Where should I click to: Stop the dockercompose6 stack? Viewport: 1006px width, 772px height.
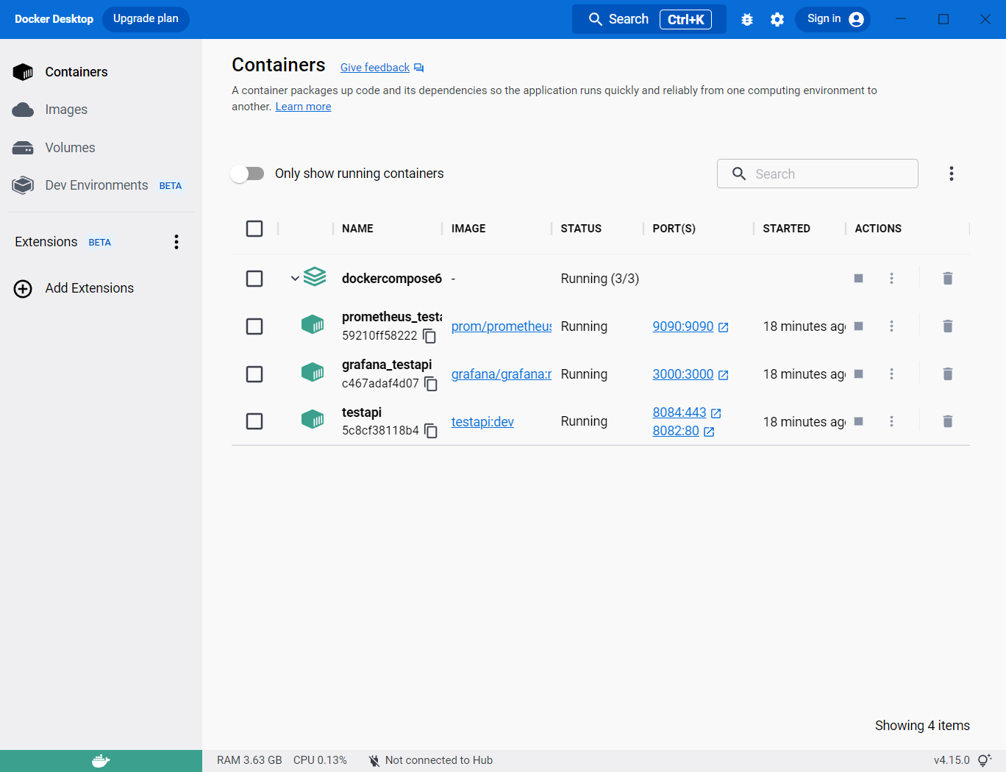pyautogui.click(x=858, y=279)
